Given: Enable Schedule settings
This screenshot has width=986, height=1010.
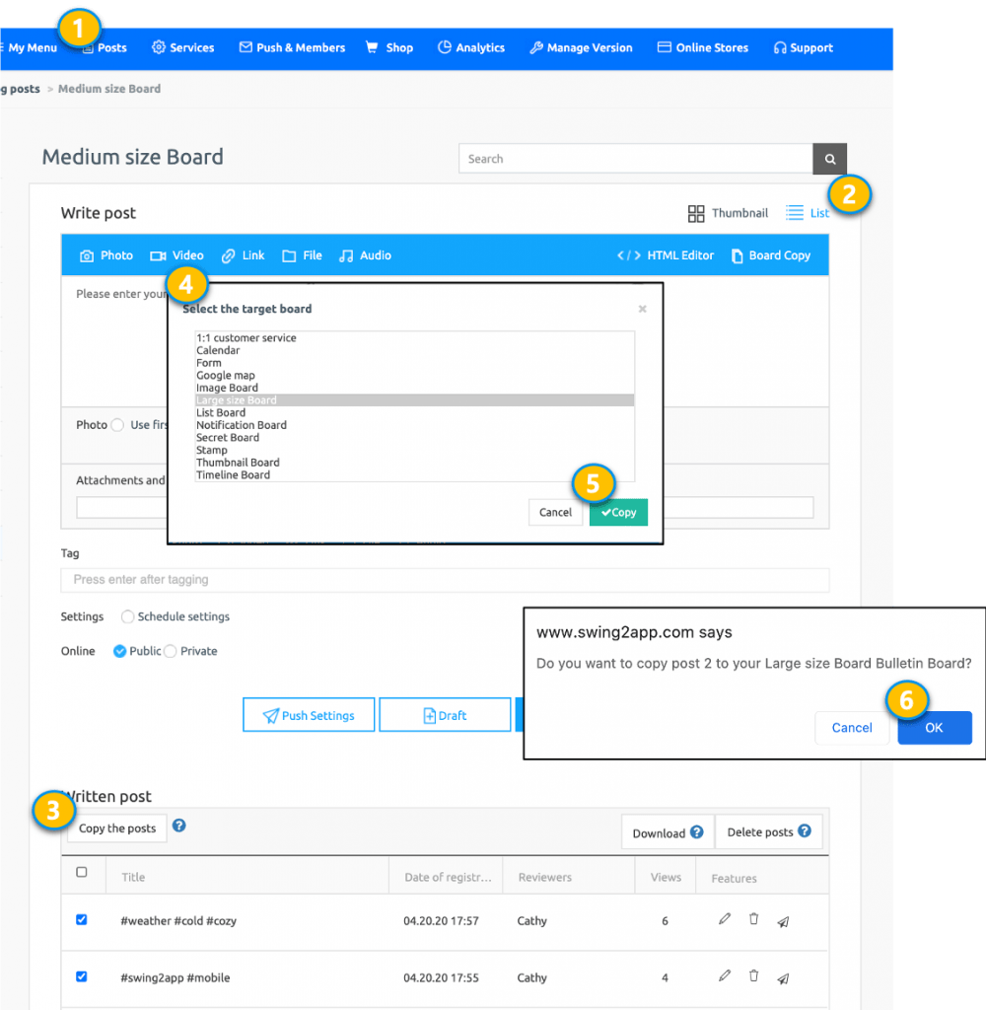Looking at the screenshot, I should tap(128, 616).
